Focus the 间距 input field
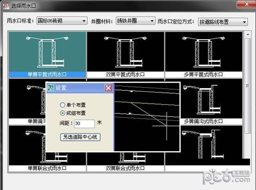256x190 pixels. pyautogui.click(x=84, y=124)
